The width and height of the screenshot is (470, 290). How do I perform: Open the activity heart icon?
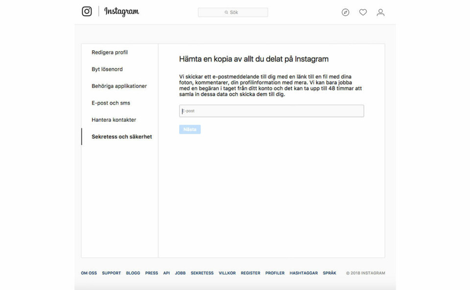coord(363,12)
